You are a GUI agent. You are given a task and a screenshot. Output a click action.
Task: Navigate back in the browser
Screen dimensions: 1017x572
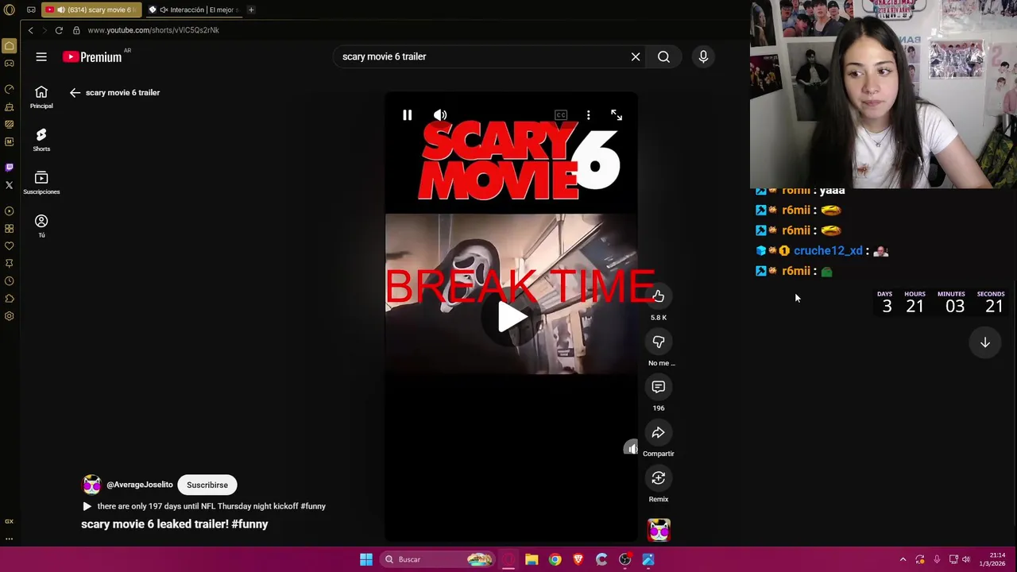click(x=30, y=30)
